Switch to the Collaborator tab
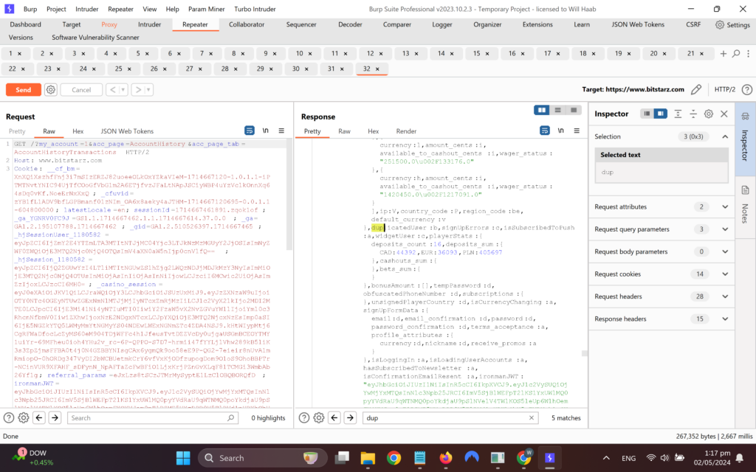The height and width of the screenshot is (472, 756). point(247,24)
